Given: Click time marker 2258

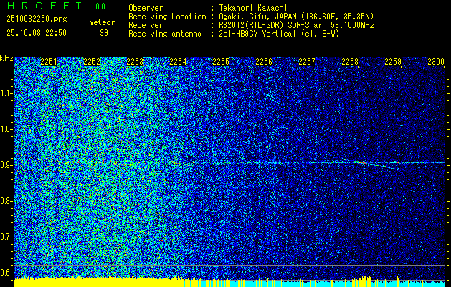Looking at the screenshot, I should click(x=350, y=62).
